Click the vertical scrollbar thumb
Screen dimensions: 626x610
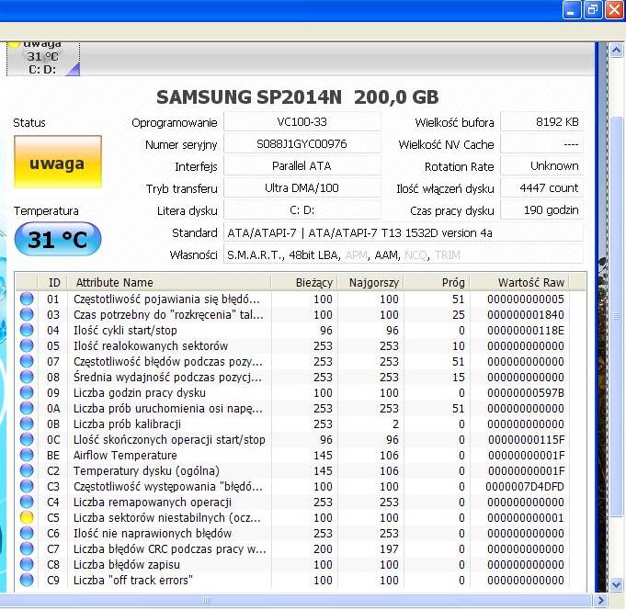617,315
